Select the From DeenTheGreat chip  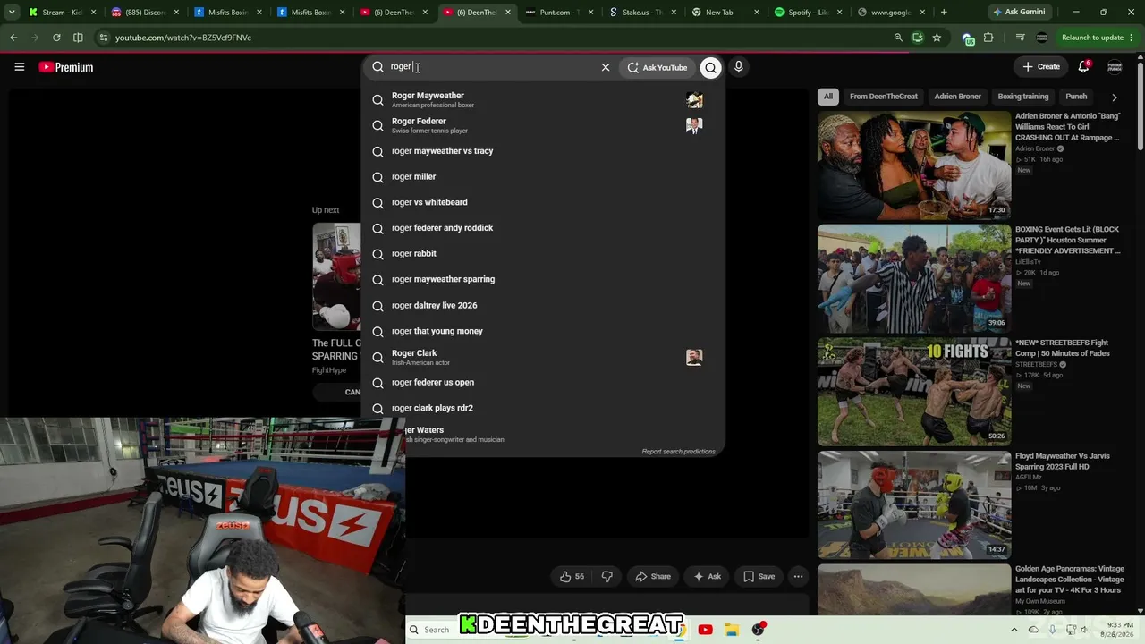883,97
